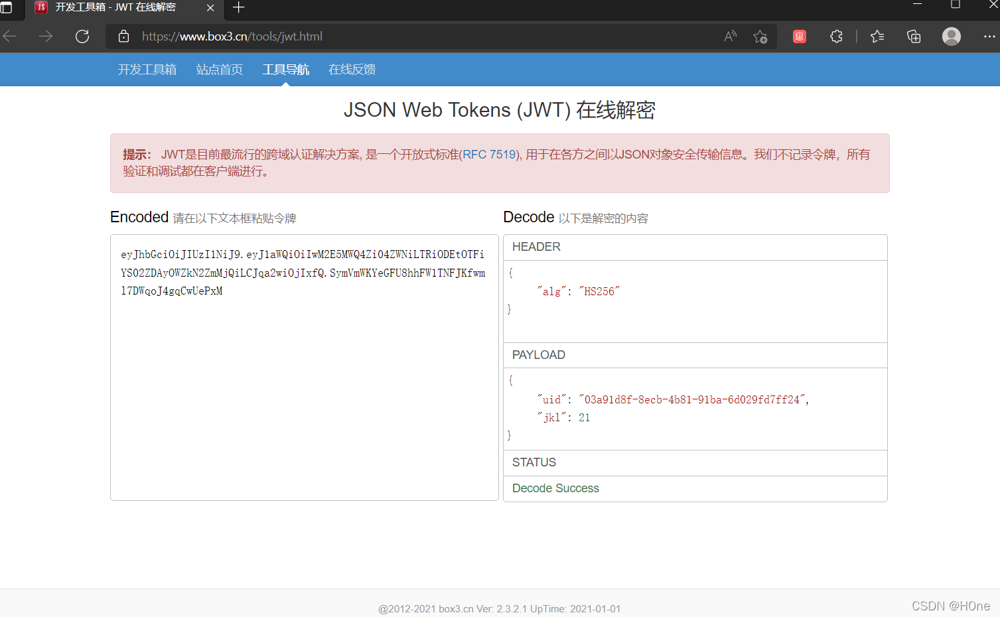Open a new browser tab

click(x=238, y=9)
